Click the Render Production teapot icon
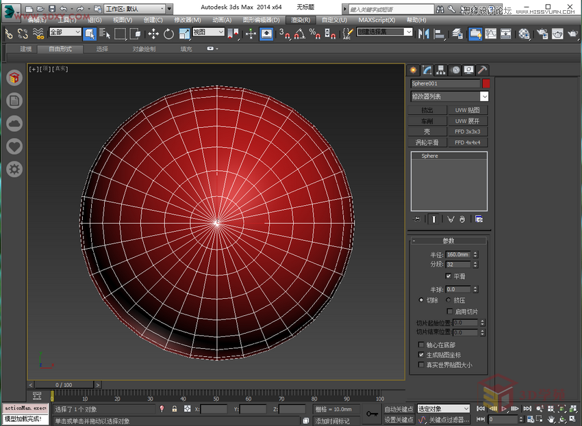Viewport: 582px width, 426px height. pos(572,34)
